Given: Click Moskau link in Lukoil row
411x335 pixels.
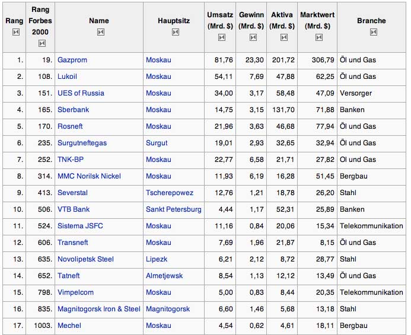Looking at the screenshot, I should point(158,76).
